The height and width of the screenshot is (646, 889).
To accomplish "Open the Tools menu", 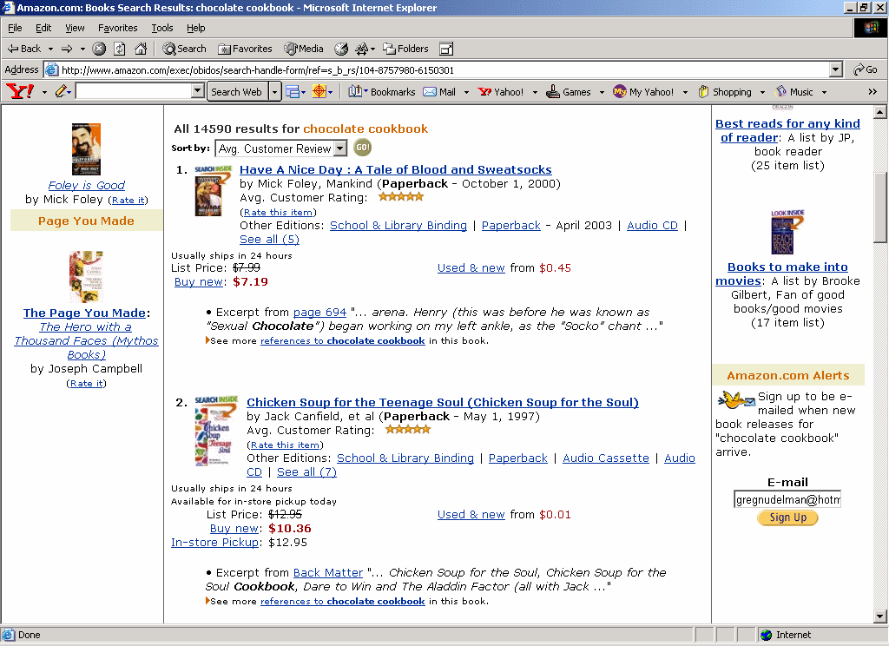I will (x=162, y=28).
